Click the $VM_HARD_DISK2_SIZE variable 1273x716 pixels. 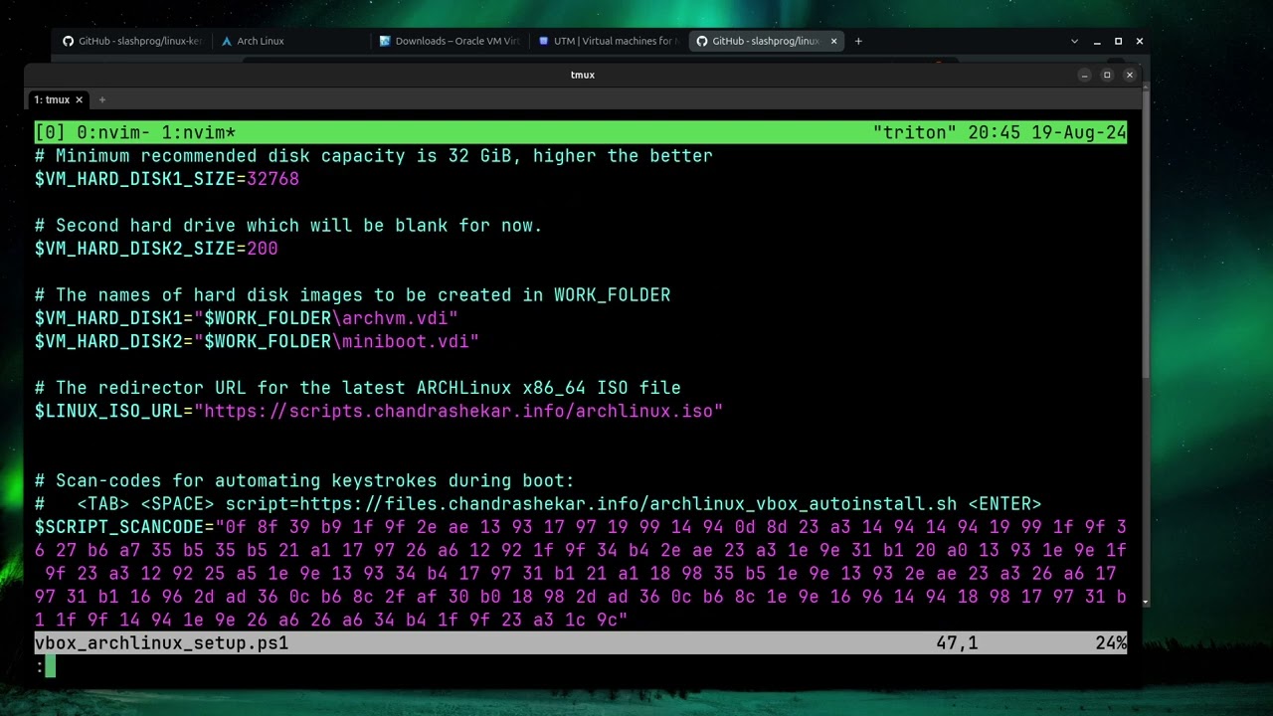click(x=135, y=249)
